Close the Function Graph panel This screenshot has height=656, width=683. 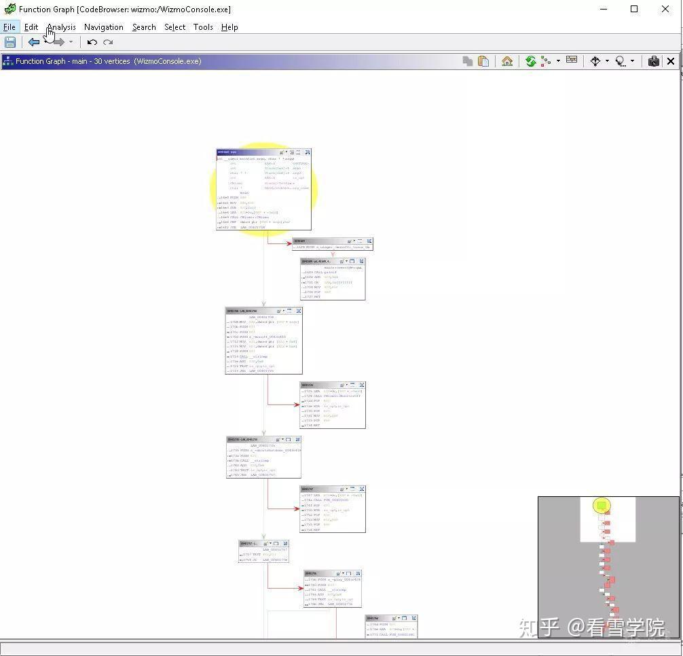click(671, 61)
